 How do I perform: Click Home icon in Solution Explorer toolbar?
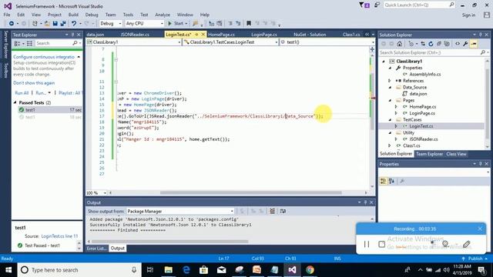coord(399,44)
